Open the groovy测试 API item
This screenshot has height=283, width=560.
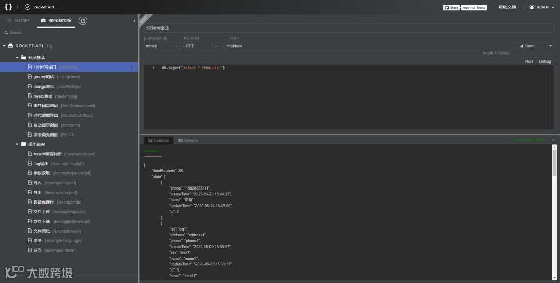68,76
